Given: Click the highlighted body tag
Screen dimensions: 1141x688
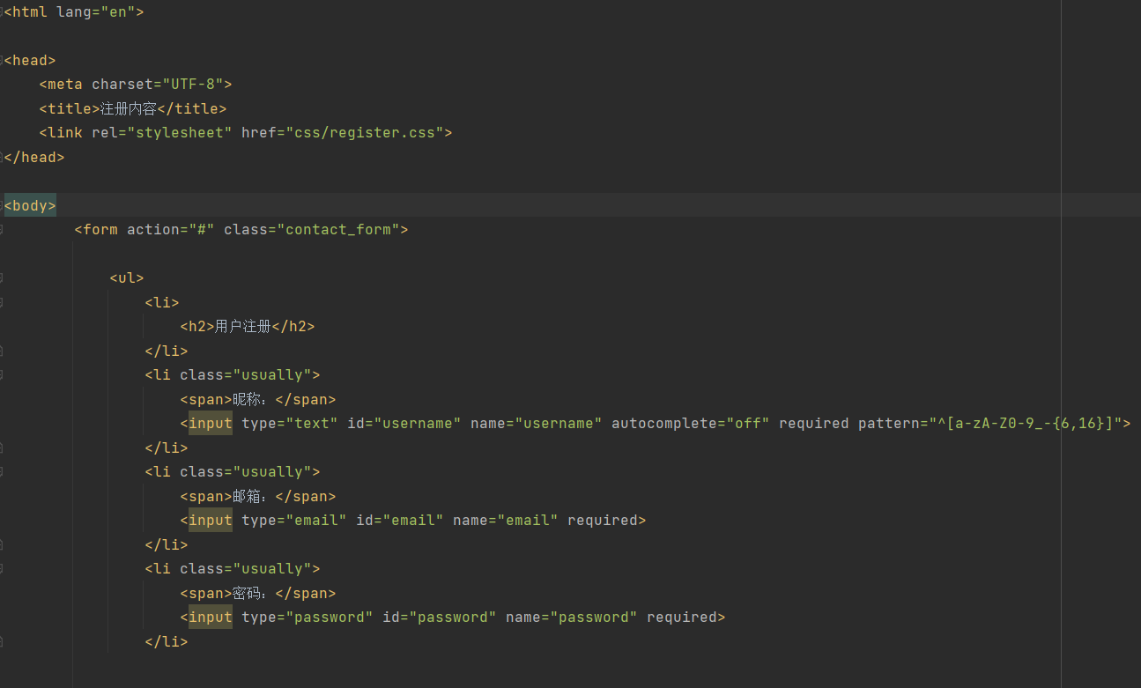Looking at the screenshot, I should 30,206.
